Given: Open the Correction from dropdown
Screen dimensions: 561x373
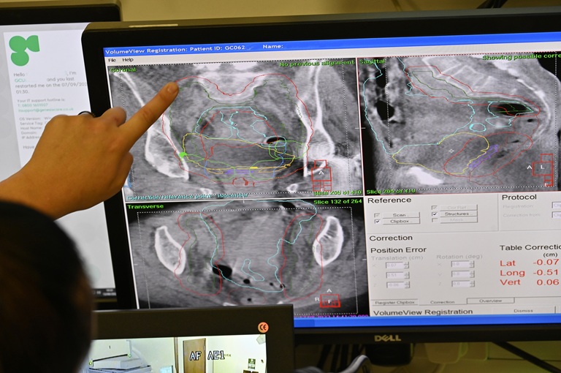Looking at the screenshot, I should click(557, 214).
